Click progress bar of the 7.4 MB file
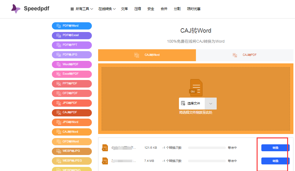Viewport: 295px width, 171px height. tap(207, 161)
